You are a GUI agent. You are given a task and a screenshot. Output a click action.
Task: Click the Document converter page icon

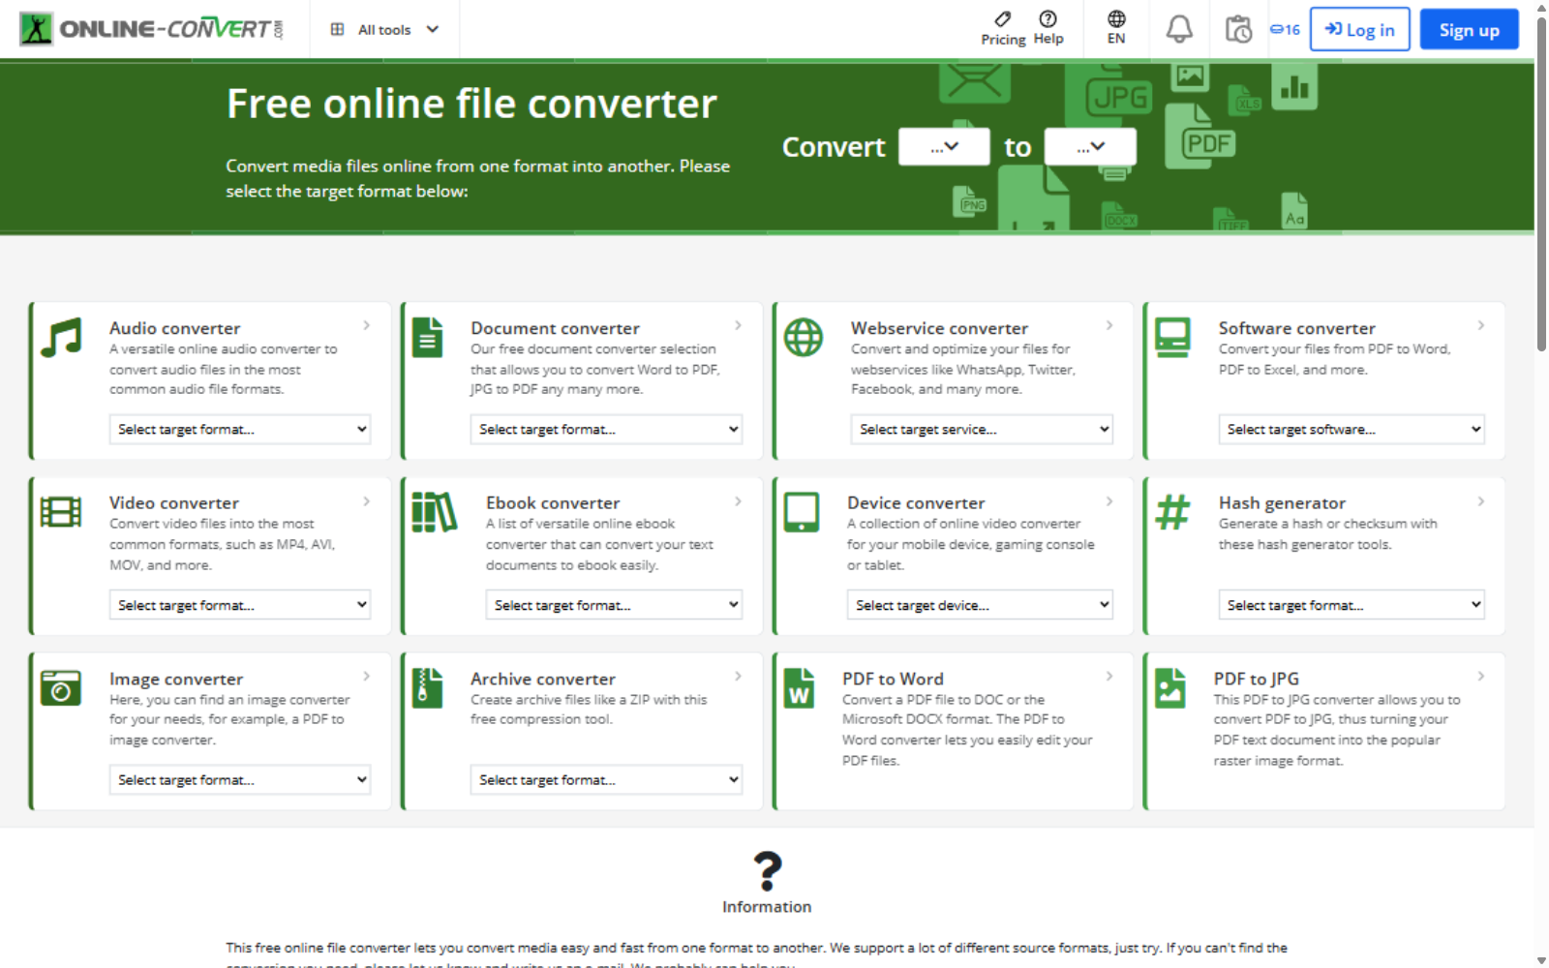427,338
